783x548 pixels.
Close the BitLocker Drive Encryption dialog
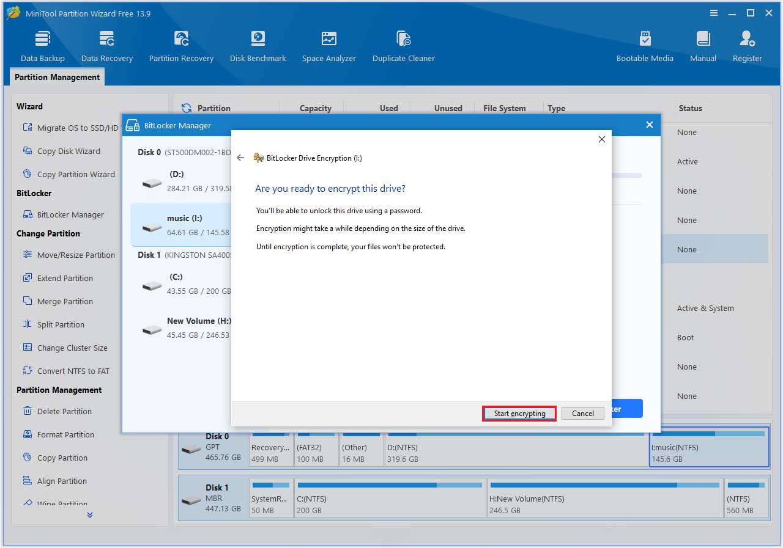[602, 139]
